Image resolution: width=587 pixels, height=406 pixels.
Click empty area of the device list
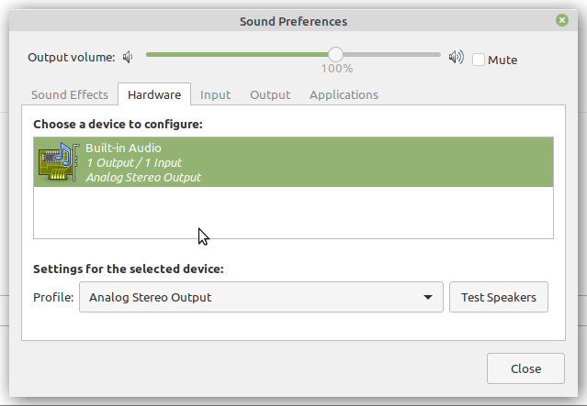[x=294, y=212]
